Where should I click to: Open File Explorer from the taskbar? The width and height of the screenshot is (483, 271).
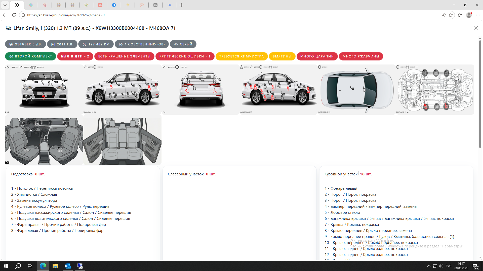click(55, 266)
